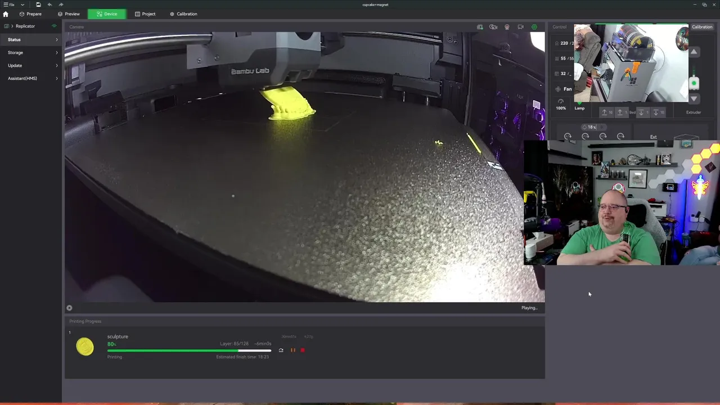Screen dimensions: 720x405
Task: Raise bed by 1 button
Action: pos(621,112)
